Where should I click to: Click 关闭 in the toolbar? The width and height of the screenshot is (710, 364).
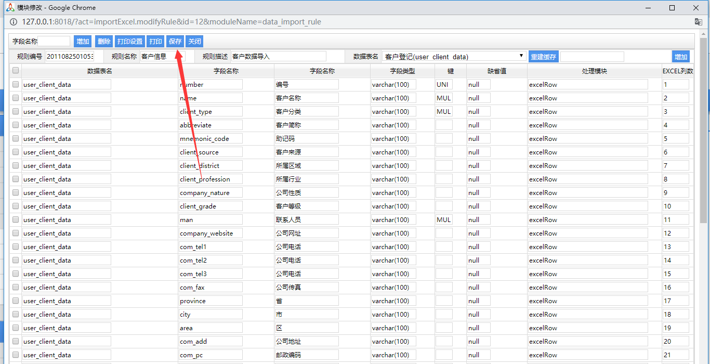pyautogui.click(x=194, y=42)
